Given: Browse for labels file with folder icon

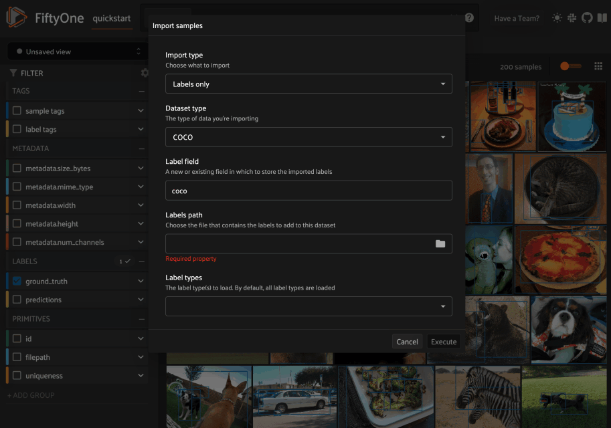Looking at the screenshot, I should [440, 244].
